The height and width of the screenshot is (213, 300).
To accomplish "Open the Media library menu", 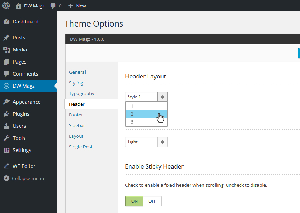I will 28,50.
